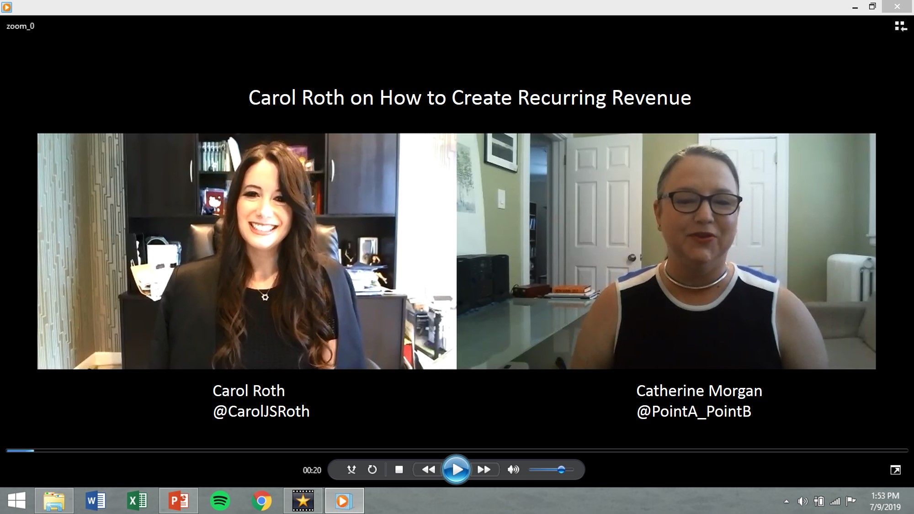Mute the player volume speaker
Screen dimensions: 914x514
click(513, 470)
